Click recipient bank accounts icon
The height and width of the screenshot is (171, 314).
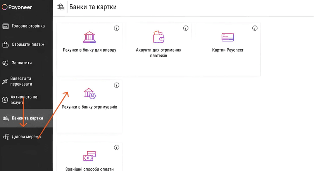click(90, 93)
